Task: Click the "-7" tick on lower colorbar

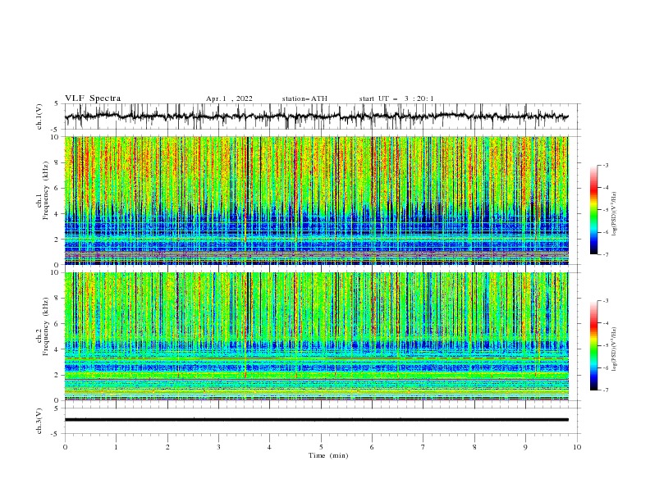Action: tap(605, 390)
